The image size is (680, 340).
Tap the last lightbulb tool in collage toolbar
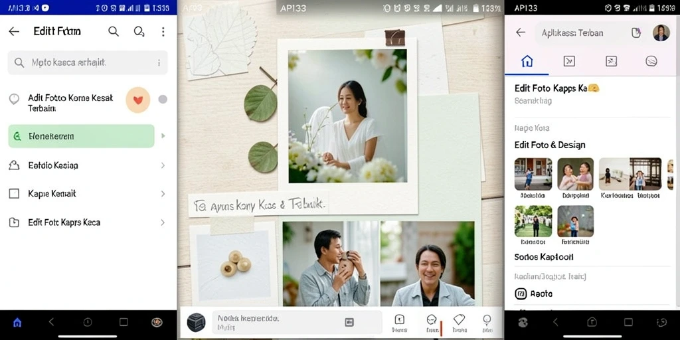click(x=487, y=323)
